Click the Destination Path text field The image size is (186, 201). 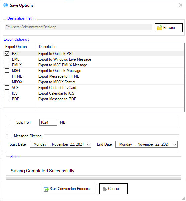click(x=79, y=27)
